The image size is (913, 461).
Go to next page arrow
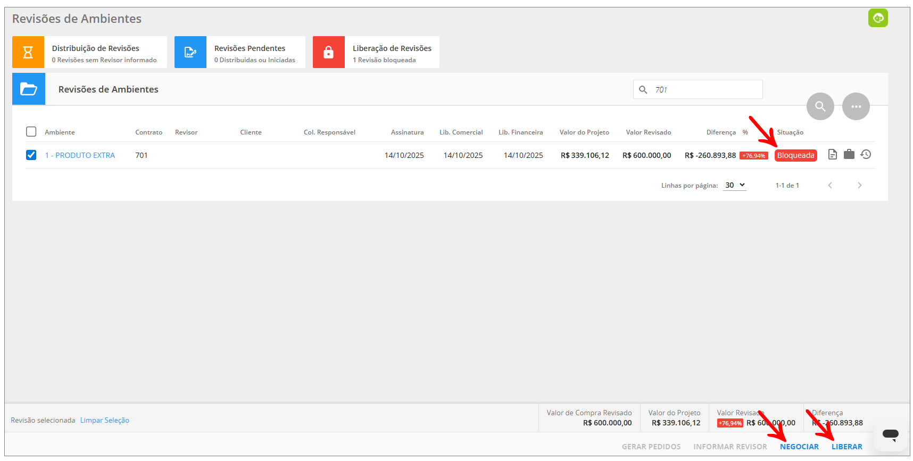click(x=859, y=185)
